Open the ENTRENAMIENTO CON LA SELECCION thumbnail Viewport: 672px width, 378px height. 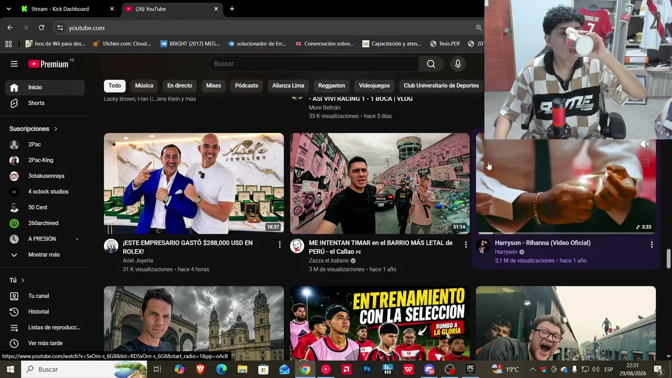[x=380, y=323]
